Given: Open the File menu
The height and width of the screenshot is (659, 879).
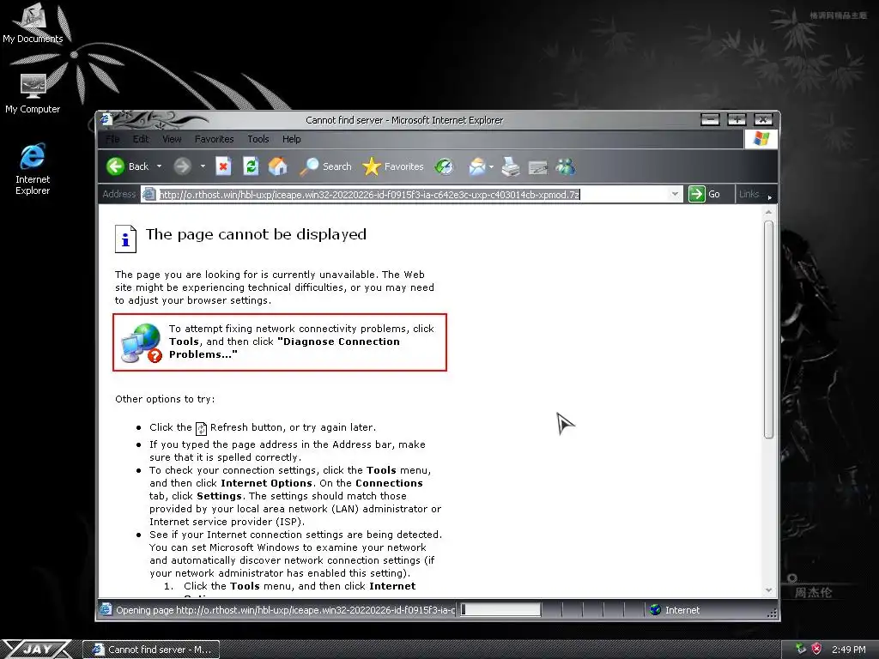Looking at the screenshot, I should pyautogui.click(x=112, y=139).
